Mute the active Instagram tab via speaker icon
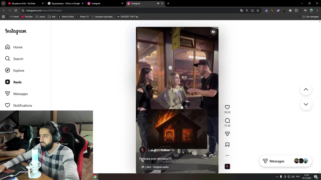This screenshot has height=180, width=321. click(x=158, y=3)
